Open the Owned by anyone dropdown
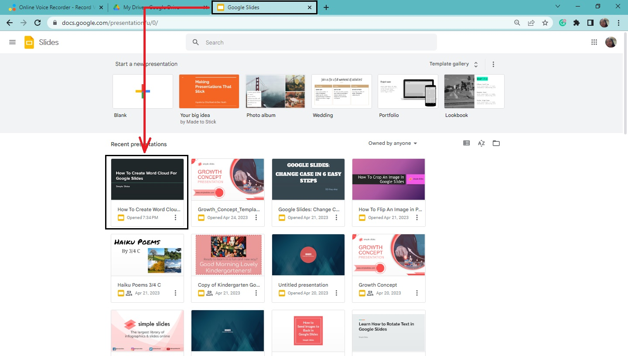 (x=392, y=143)
